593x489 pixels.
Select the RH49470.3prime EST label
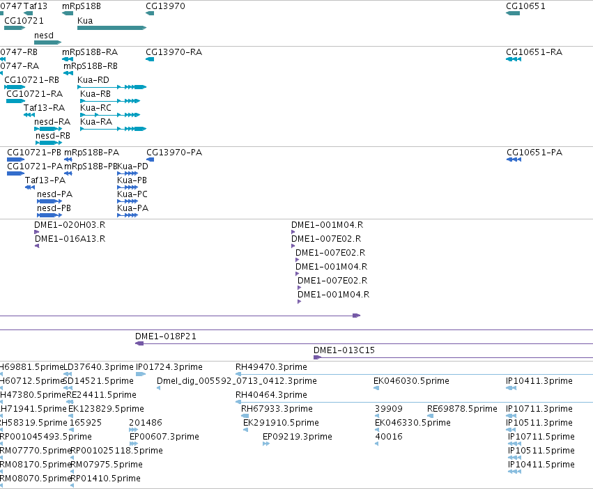pyautogui.click(x=271, y=367)
